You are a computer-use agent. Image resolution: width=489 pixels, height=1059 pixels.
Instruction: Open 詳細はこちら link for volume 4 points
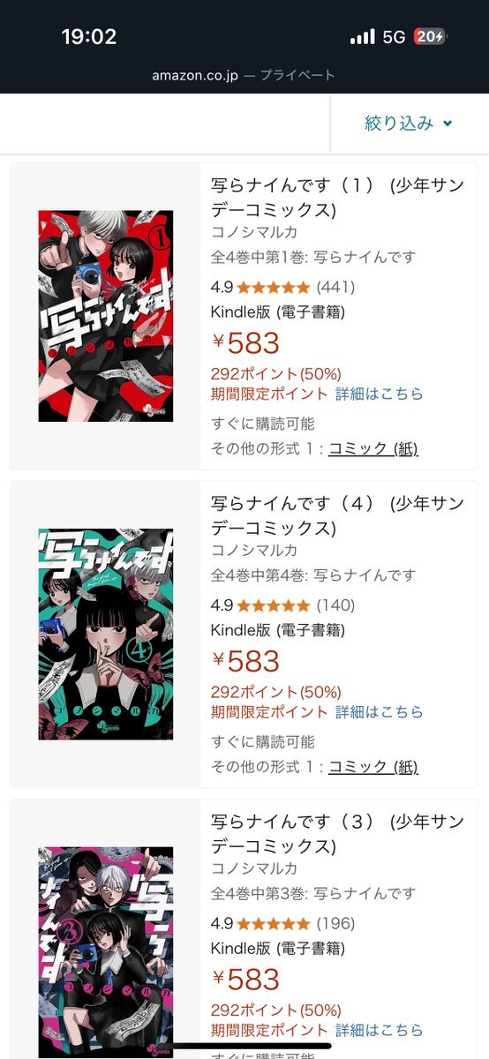click(380, 711)
